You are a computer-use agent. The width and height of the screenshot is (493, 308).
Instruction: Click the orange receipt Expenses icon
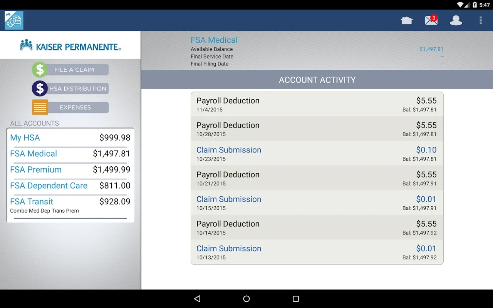pyautogui.click(x=40, y=107)
